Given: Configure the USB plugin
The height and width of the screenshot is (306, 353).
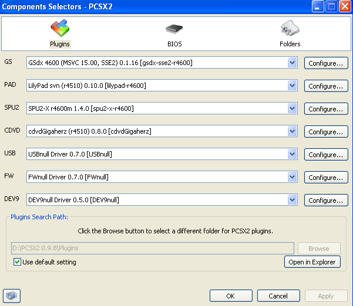Looking at the screenshot, I should [x=326, y=155].
